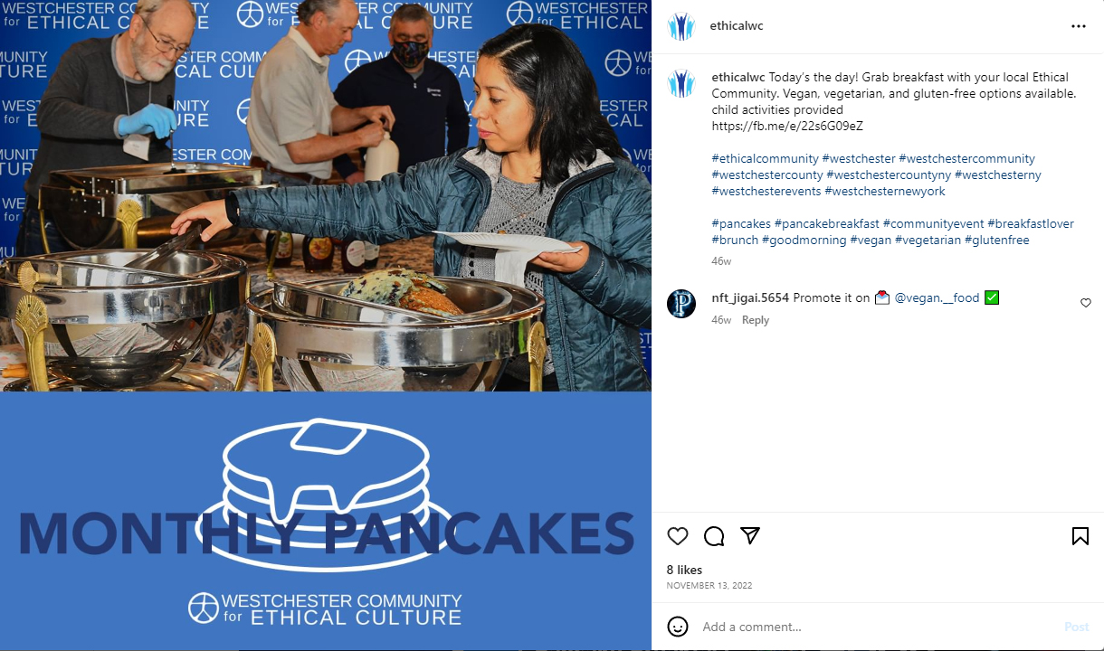Open comment bubble icon below post

click(714, 536)
